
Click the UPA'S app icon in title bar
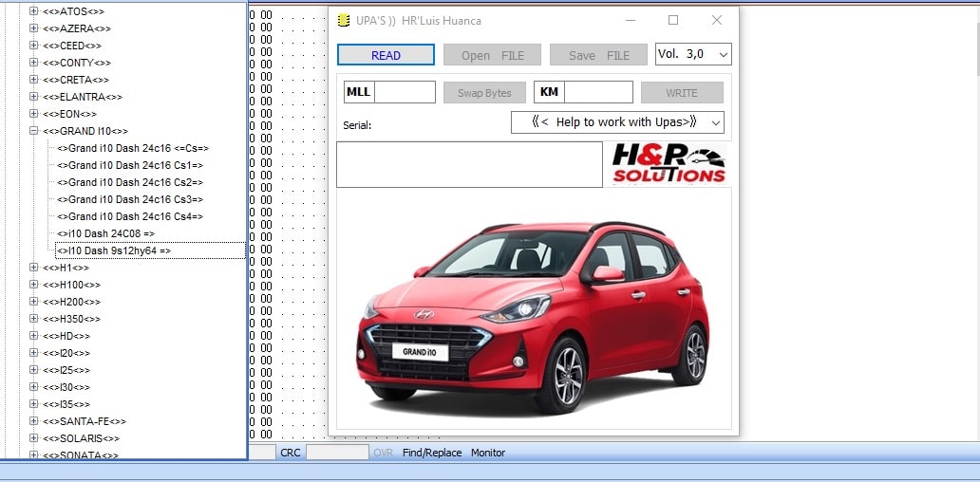tap(344, 21)
